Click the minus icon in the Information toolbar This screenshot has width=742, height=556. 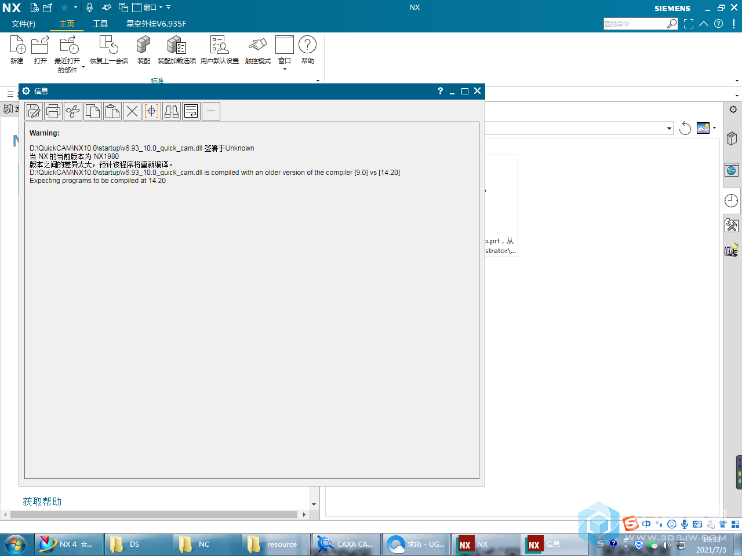pyautogui.click(x=211, y=111)
